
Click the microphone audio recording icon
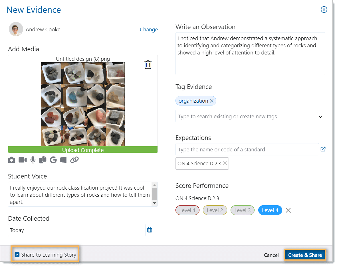[x=33, y=160]
